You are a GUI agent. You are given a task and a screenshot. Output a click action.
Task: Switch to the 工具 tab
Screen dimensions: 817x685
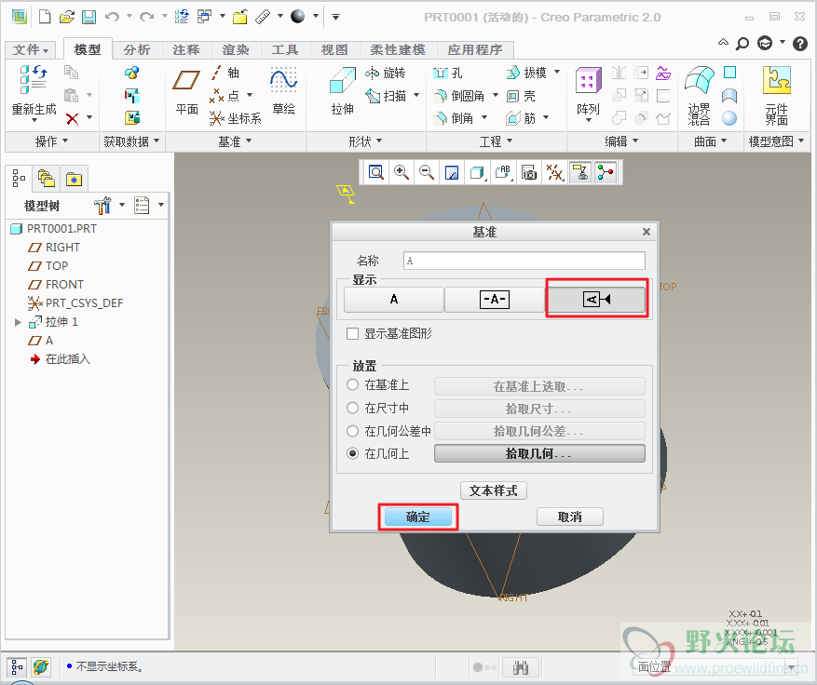click(x=285, y=50)
